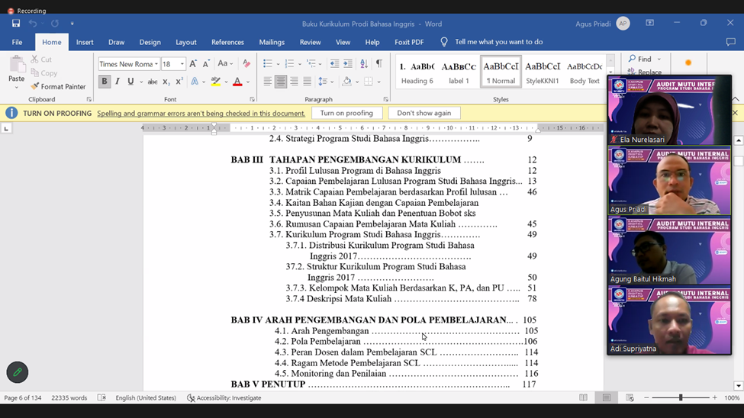Apply the yellow text highlight color
Screen dimensions: 744x418
click(215, 82)
